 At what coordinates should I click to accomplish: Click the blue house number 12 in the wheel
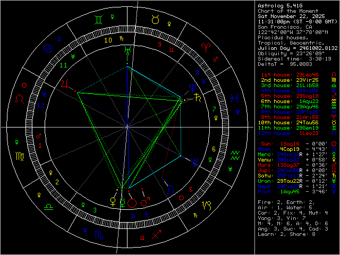(x=40, y=106)
